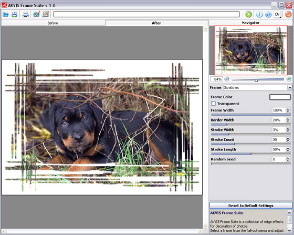
Task: Click the Random Seed value field
Action: coord(279,159)
